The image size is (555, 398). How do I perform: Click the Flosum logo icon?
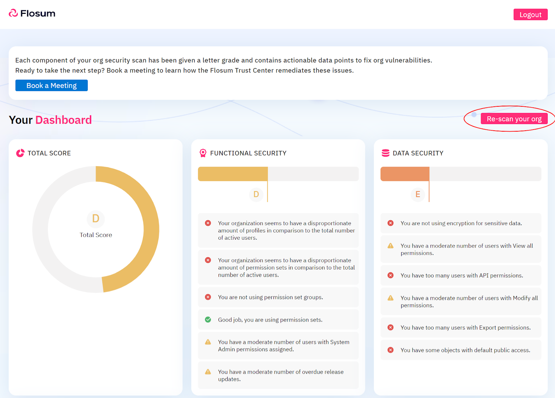click(13, 13)
